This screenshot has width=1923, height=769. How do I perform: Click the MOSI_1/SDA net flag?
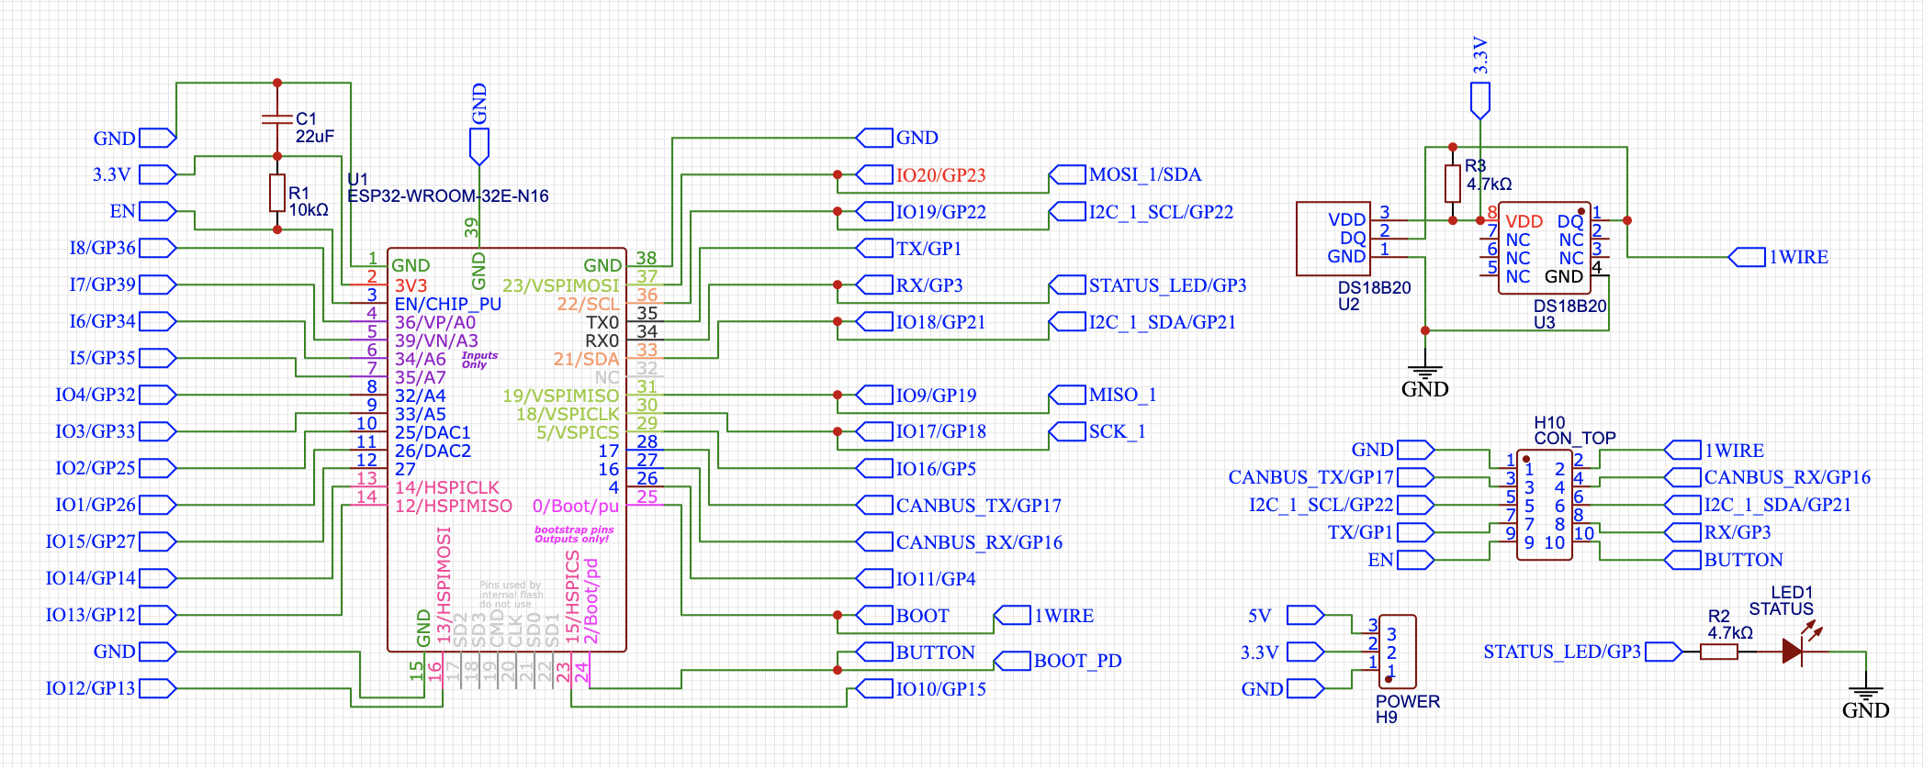1125,174
